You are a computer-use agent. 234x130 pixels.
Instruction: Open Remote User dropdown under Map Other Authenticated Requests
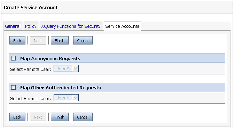tap(66, 98)
